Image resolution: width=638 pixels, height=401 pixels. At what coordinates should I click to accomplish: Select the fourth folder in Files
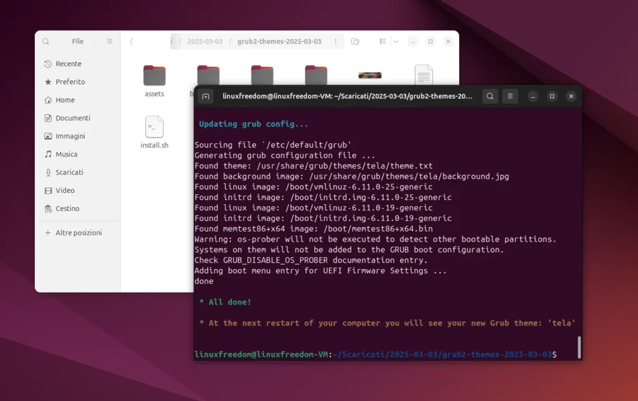point(316,75)
